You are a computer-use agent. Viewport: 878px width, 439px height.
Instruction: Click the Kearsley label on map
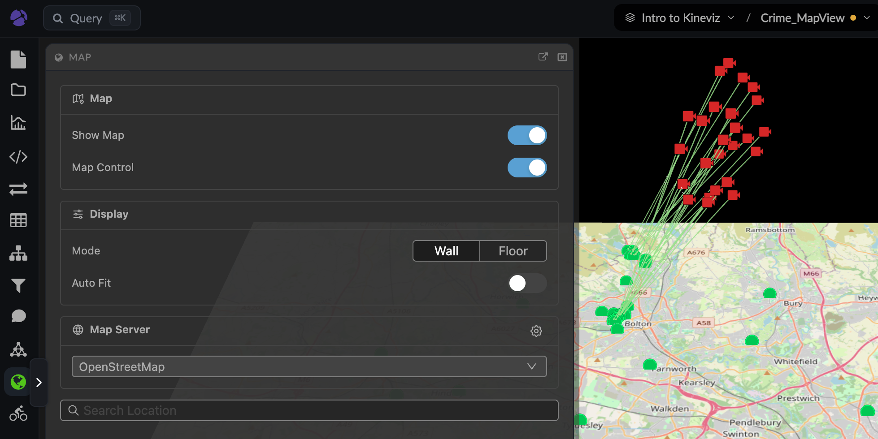[696, 383]
